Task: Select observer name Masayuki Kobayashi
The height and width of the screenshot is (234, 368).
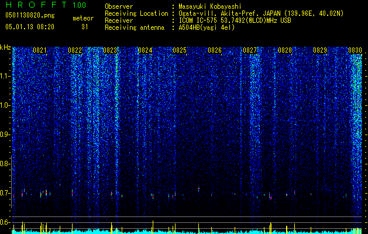Action: [210, 6]
